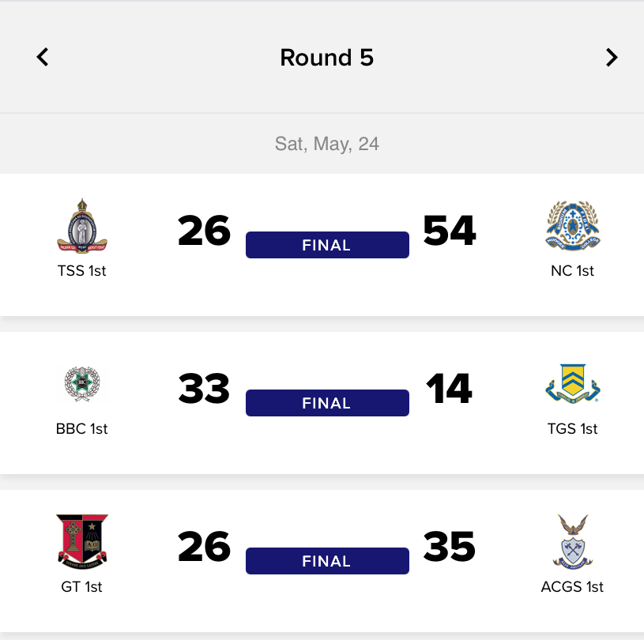Go to the previous round using left chevron

(x=43, y=57)
